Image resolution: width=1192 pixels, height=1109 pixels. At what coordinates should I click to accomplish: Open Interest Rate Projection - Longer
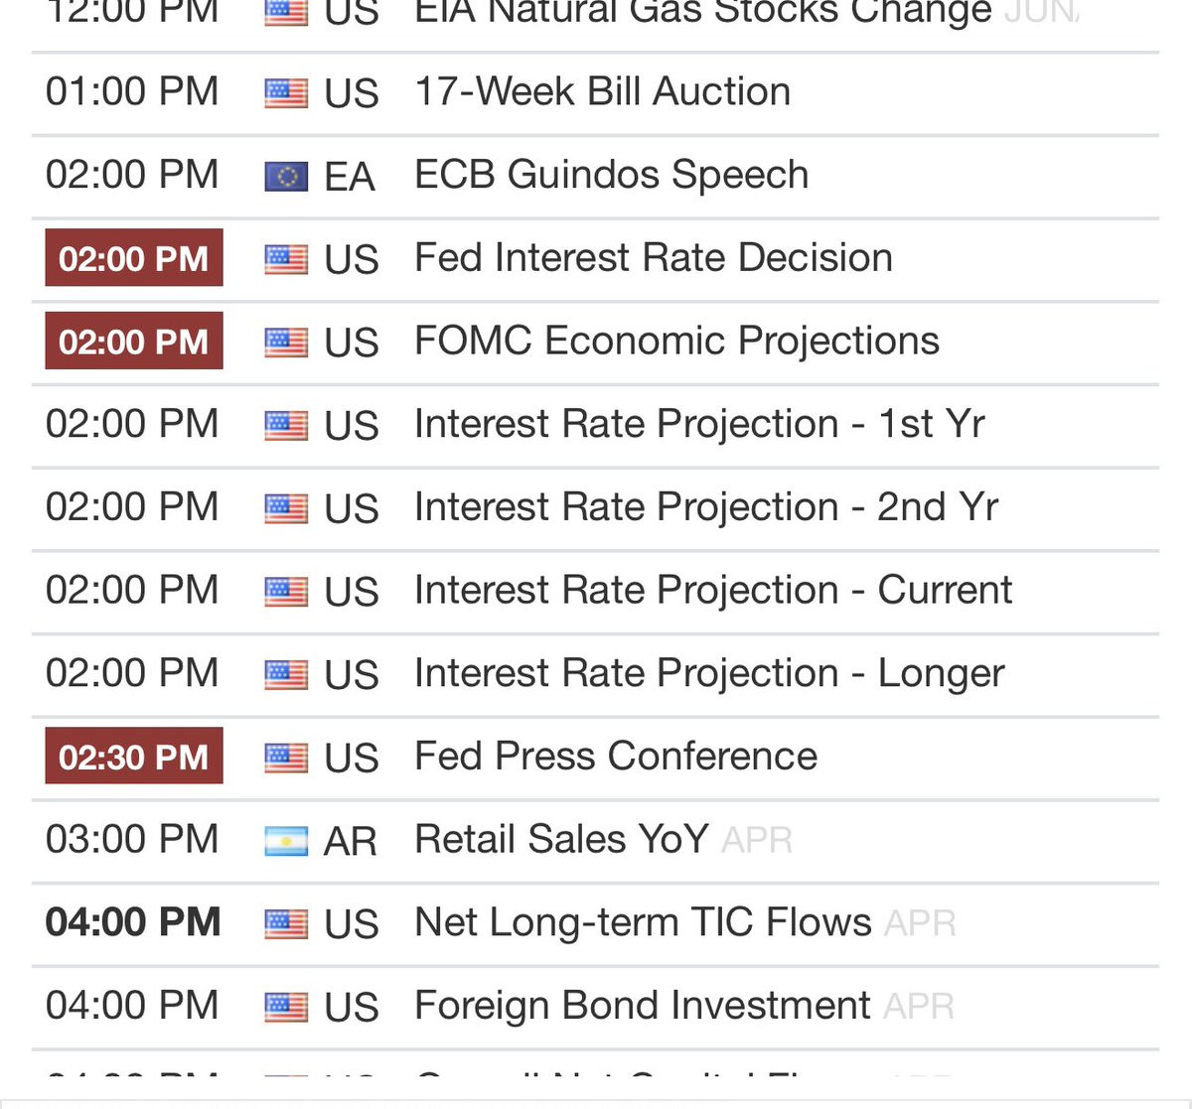click(709, 674)
